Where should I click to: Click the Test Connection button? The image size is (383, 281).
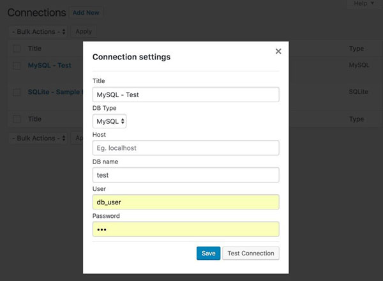(251, 253)
